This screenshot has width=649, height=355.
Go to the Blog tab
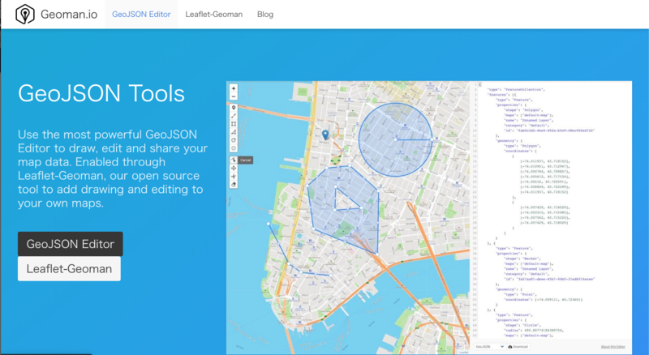point(265,14)
